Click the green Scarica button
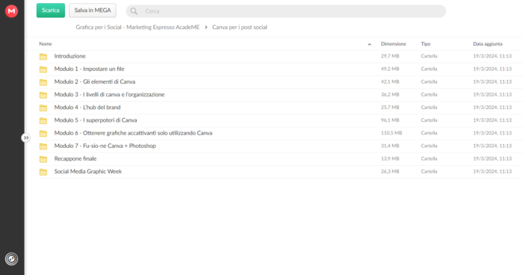Image resolution: width=523 pixels, height=275 pixels. (x=51, y=10)
